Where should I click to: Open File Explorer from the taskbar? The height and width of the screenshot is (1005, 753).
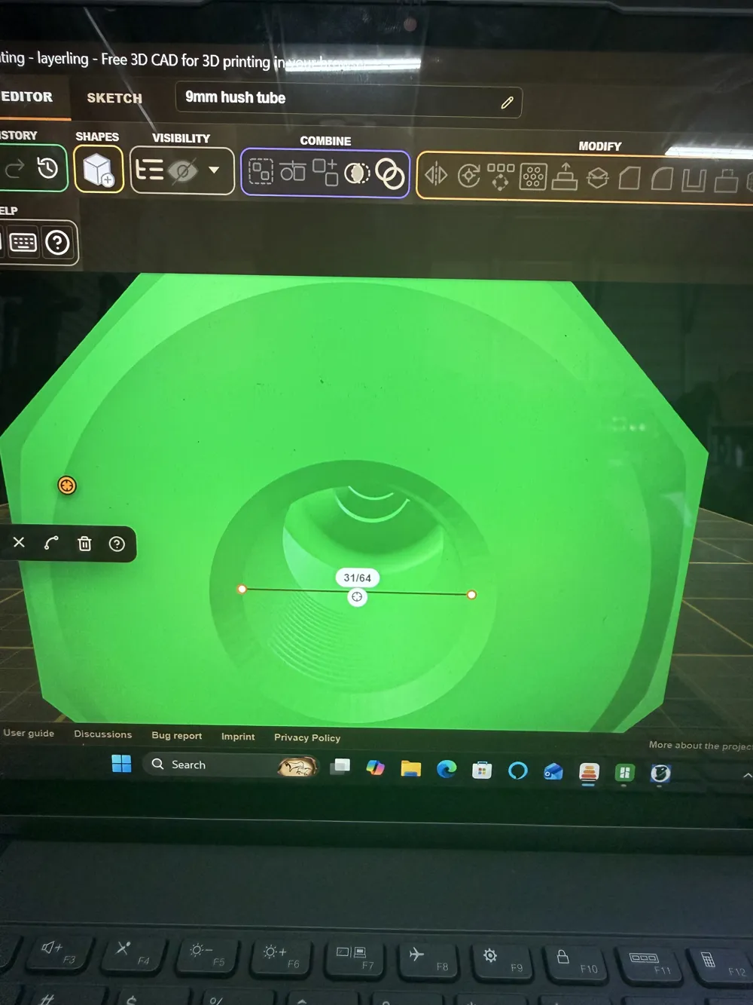click(x=410, y=768)
